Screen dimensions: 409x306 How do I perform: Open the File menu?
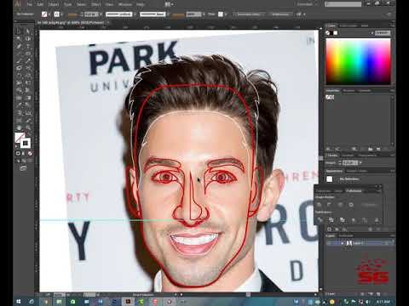[x=30, y=4]
